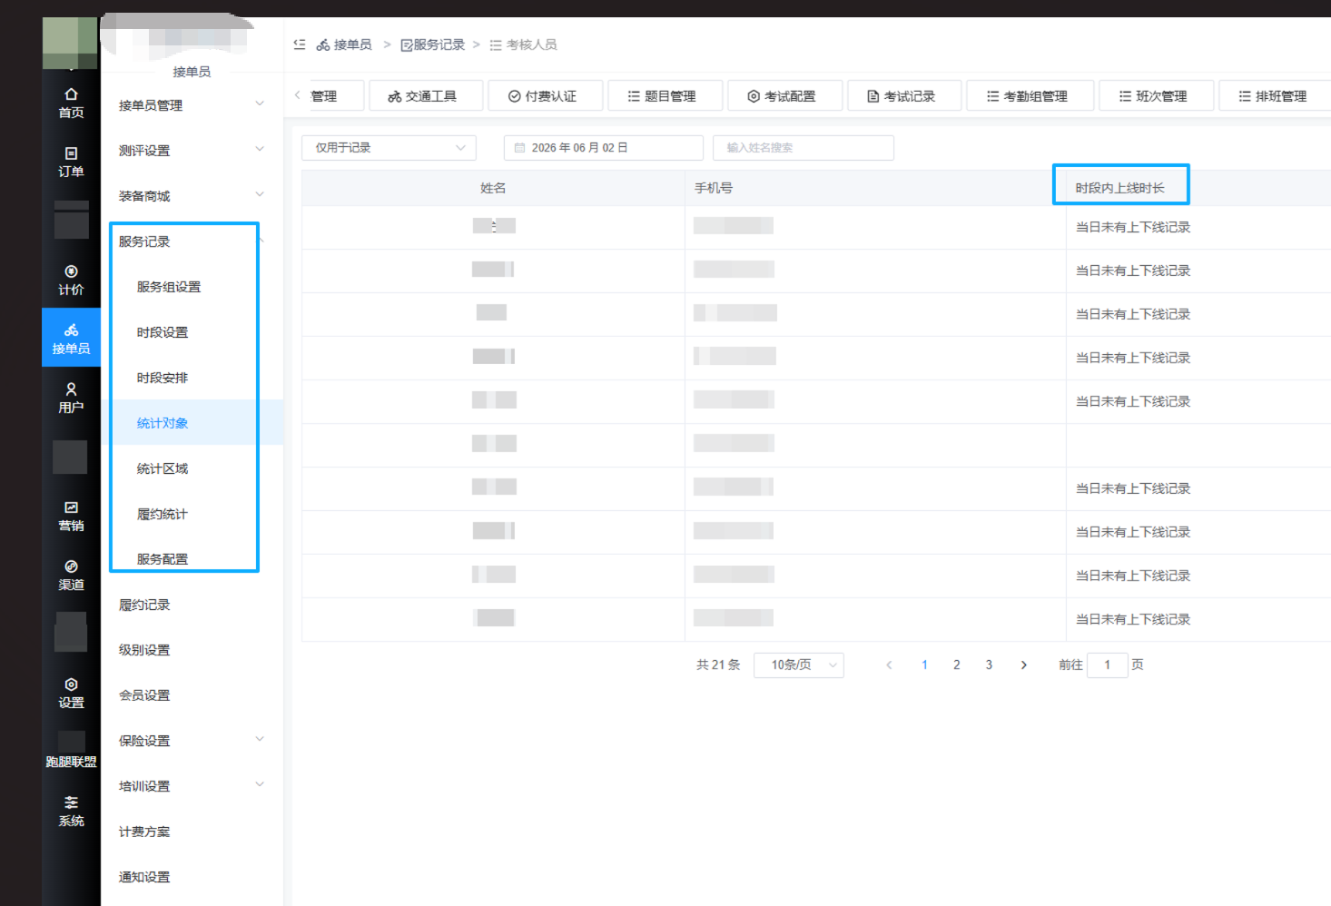Go to previous page arrow in pagination
This screenshot has width=1331, height=906.
pos(889,665)
